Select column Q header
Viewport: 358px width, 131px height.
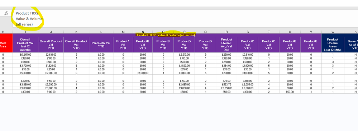(205, 32)
